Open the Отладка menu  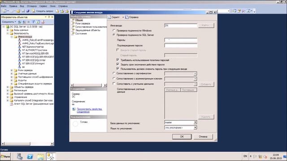pos(32,6)
